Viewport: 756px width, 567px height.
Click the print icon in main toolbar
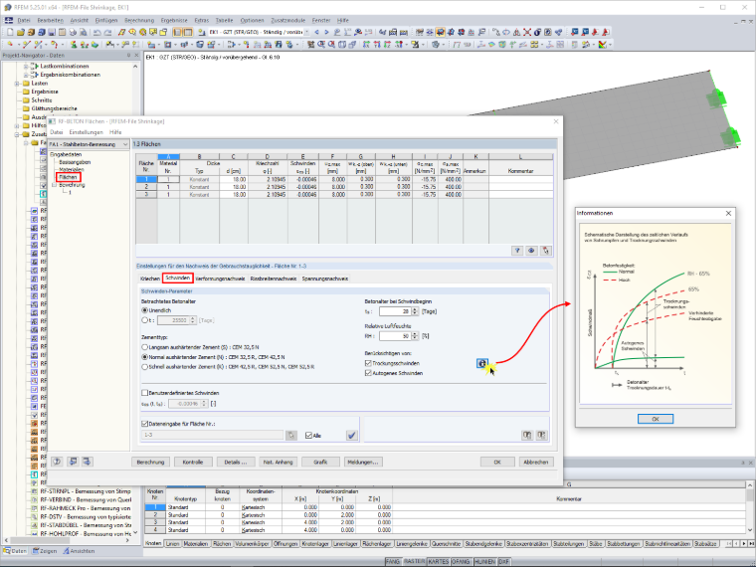73,32
